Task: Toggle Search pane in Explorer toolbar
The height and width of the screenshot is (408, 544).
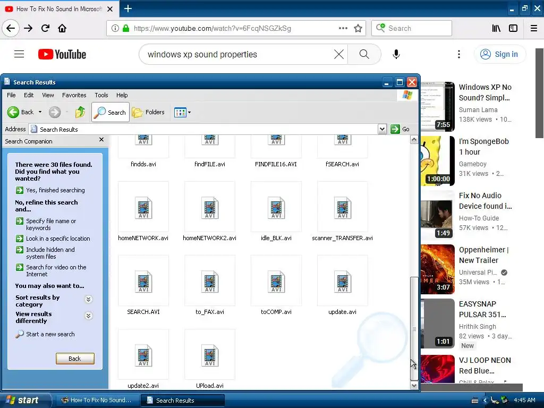Action: tap(110, 112)
